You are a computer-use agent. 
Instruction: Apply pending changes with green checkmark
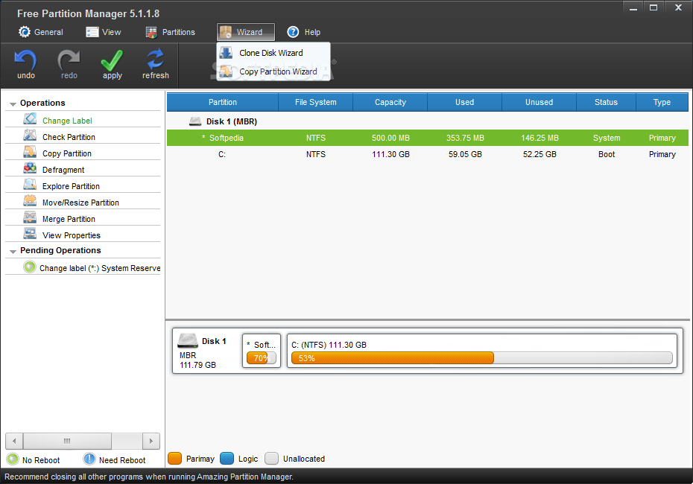pos(113,60)
